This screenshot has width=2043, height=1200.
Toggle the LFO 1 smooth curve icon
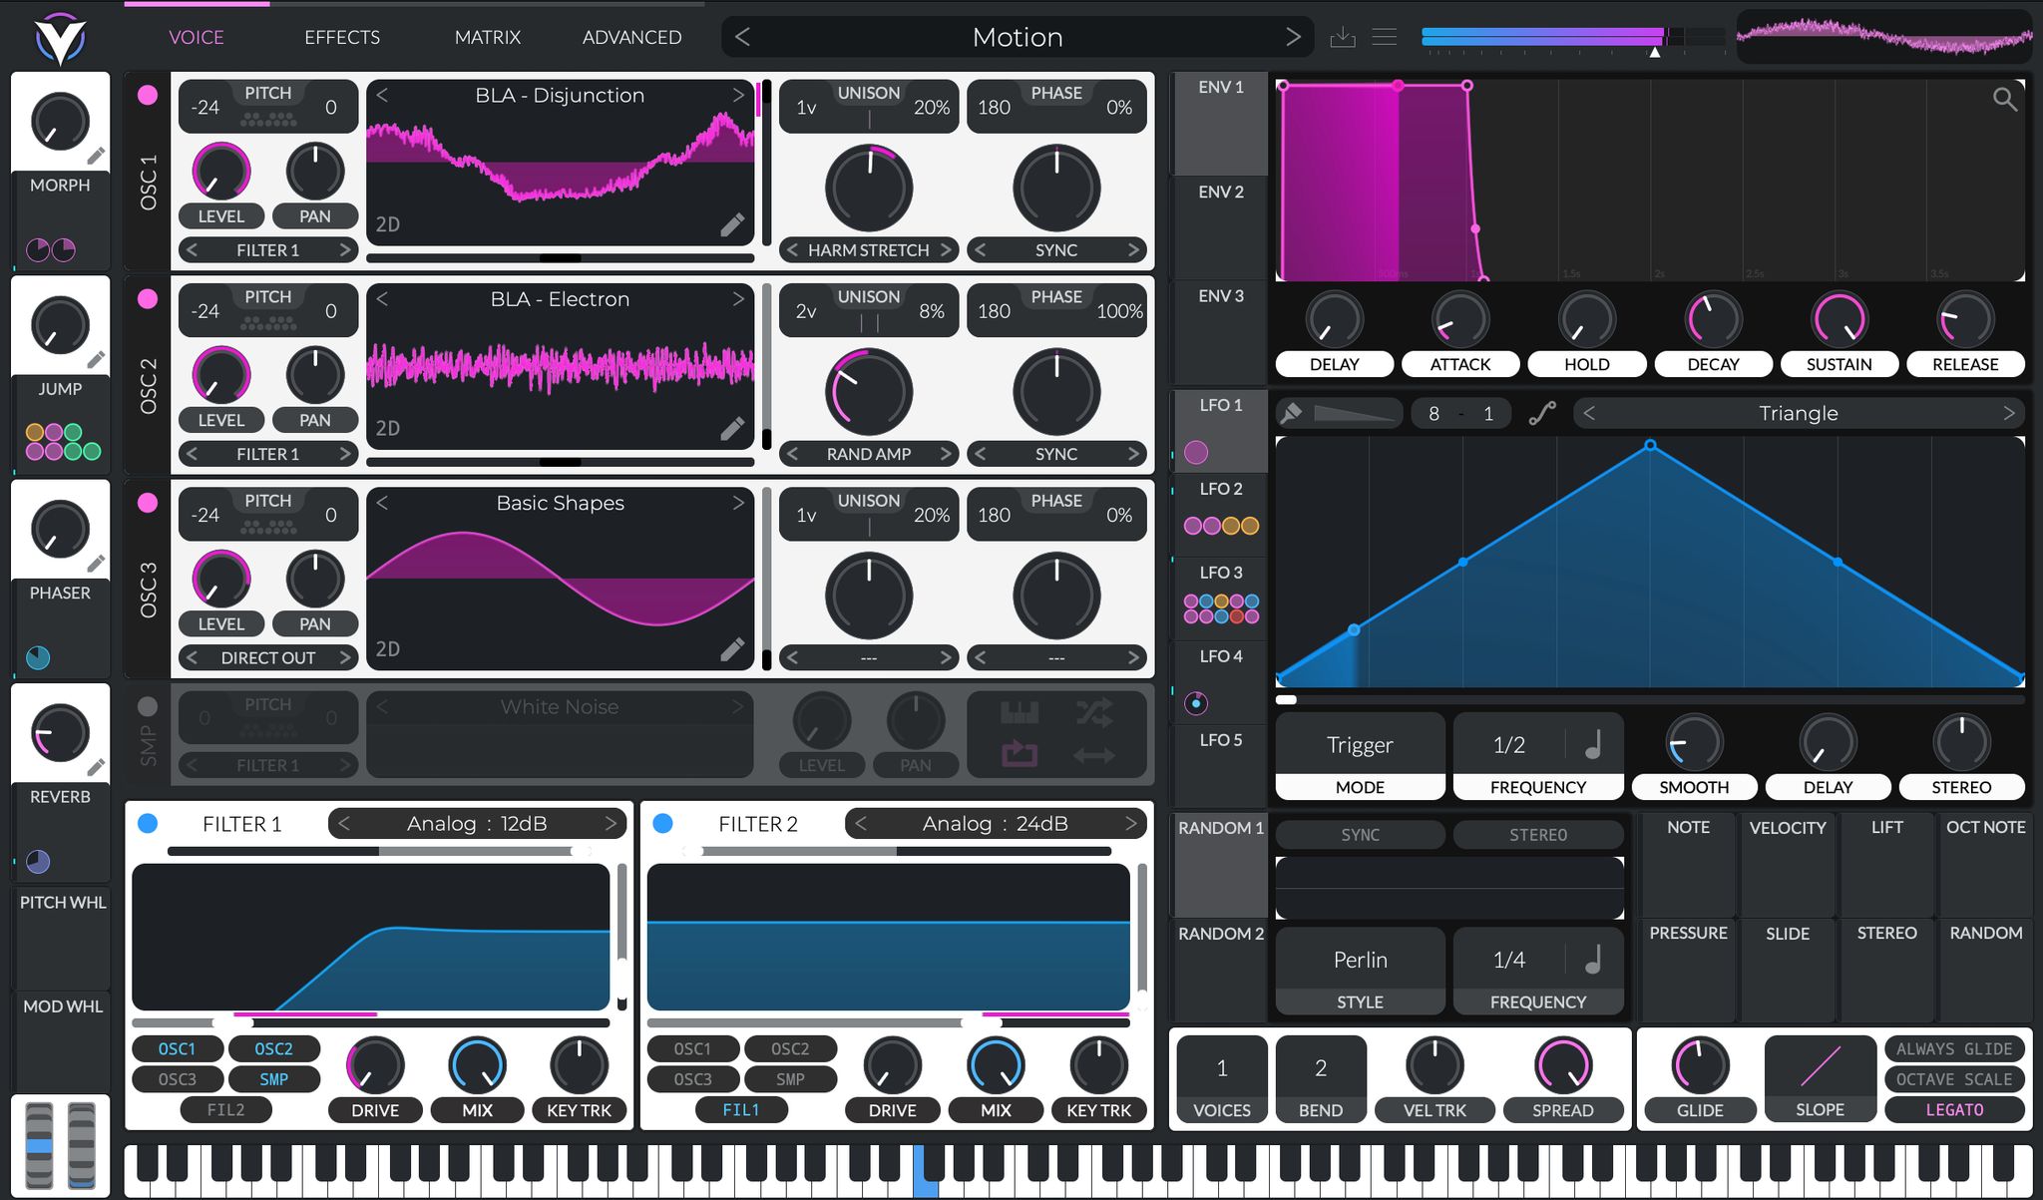point(1542,413)
